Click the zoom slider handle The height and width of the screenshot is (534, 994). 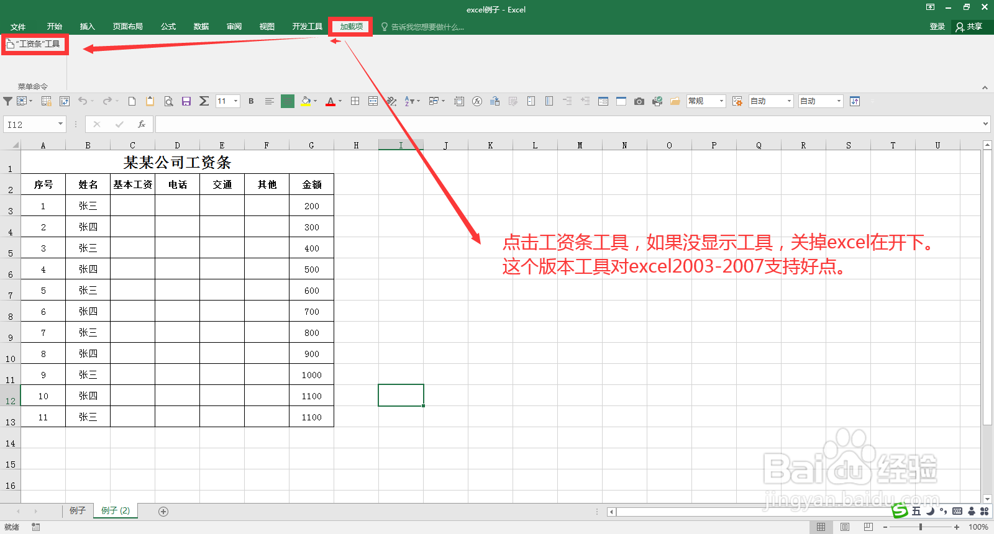click(921, 527)
